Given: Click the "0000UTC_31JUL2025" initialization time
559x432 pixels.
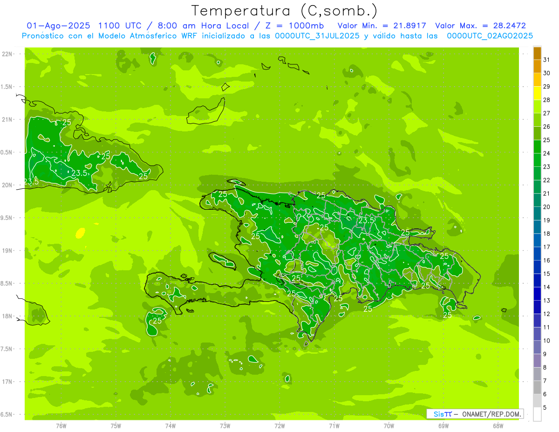Looking at the screenshot, I should pyautogui.click(x=318, y=36).
